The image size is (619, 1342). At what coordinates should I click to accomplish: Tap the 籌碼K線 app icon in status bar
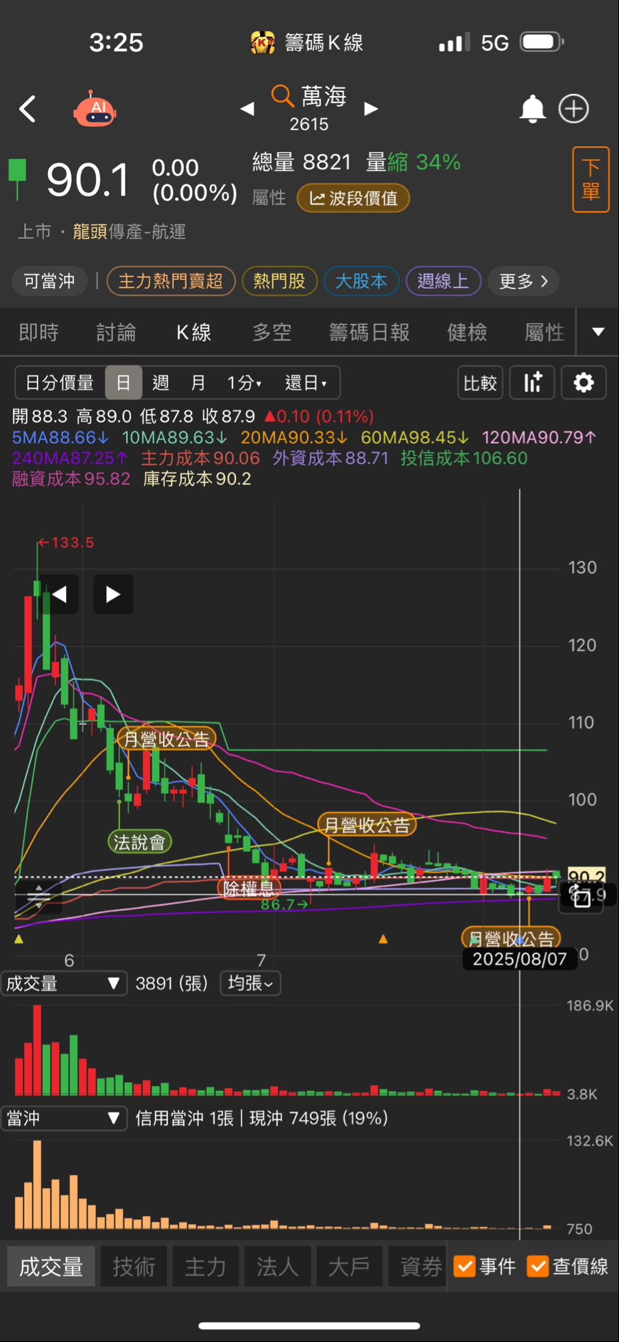pos(262,43)
